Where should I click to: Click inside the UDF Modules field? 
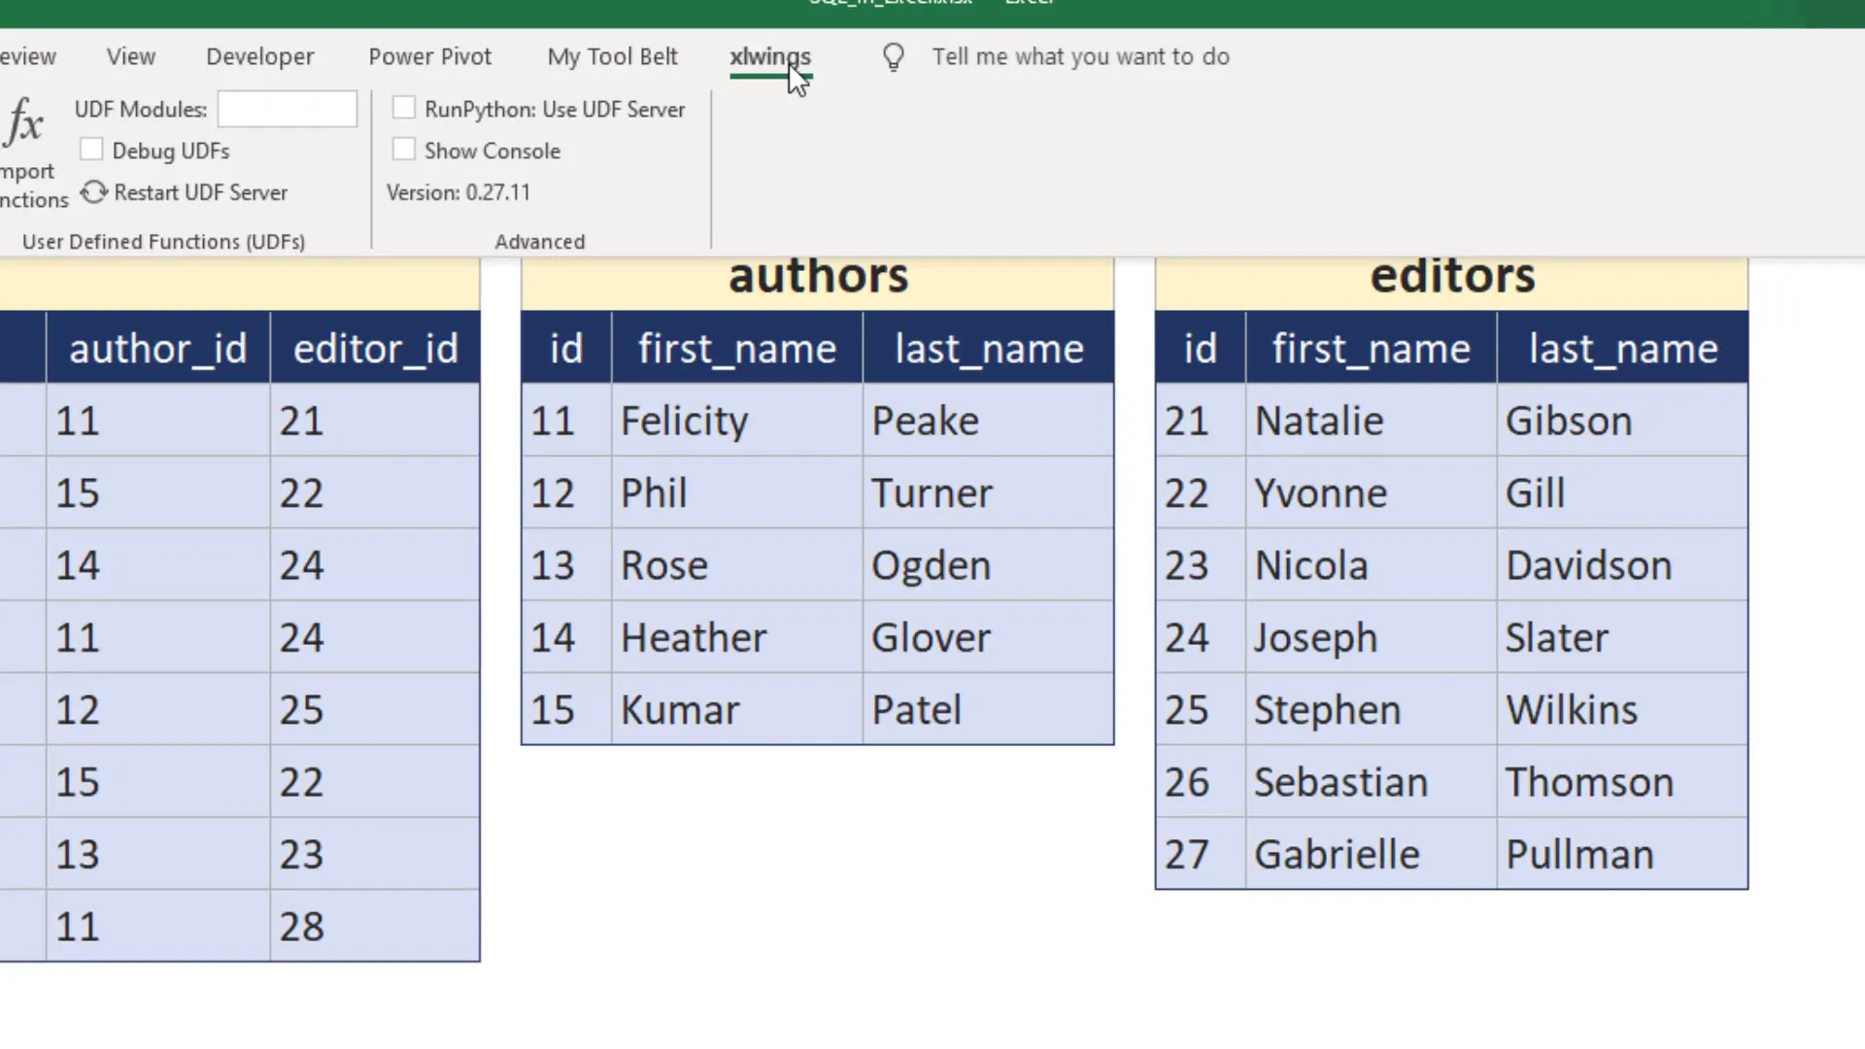(x=288, y=109)
